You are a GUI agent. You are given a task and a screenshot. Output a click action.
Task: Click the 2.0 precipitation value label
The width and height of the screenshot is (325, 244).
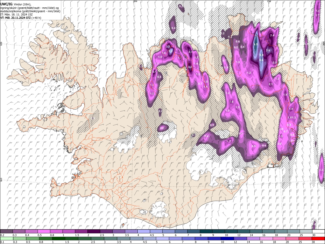(x=274, y=63)
